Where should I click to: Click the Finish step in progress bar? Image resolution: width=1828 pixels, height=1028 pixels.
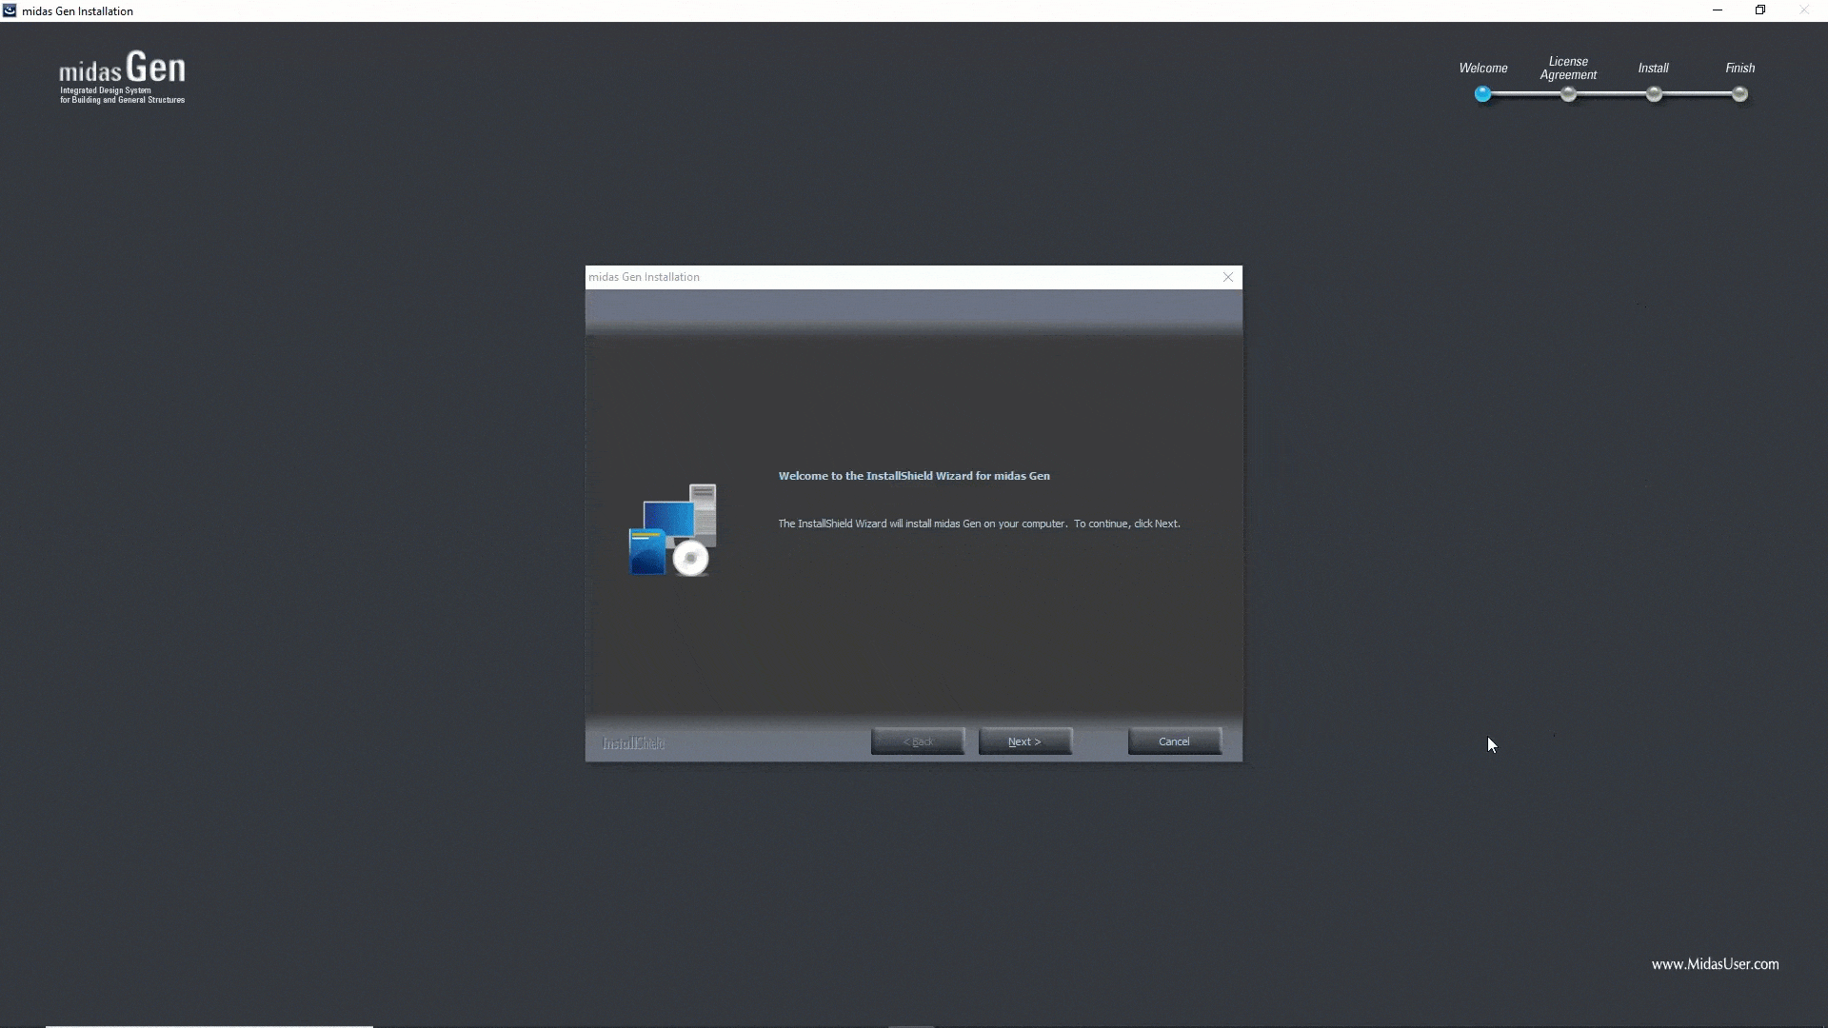click(1741, 94)
